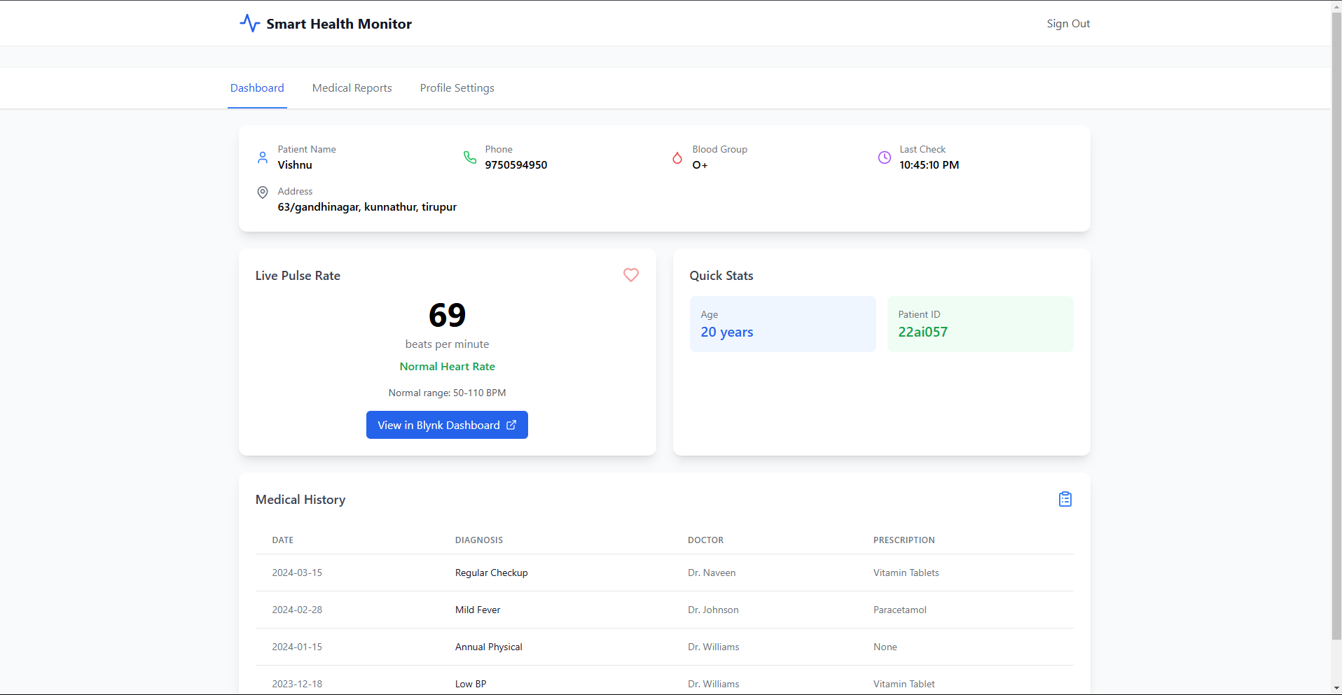The width and height of the screenshot is (1342, 695).
Task: Click the Smart Health Monitor title
Action: coord(339,24)
